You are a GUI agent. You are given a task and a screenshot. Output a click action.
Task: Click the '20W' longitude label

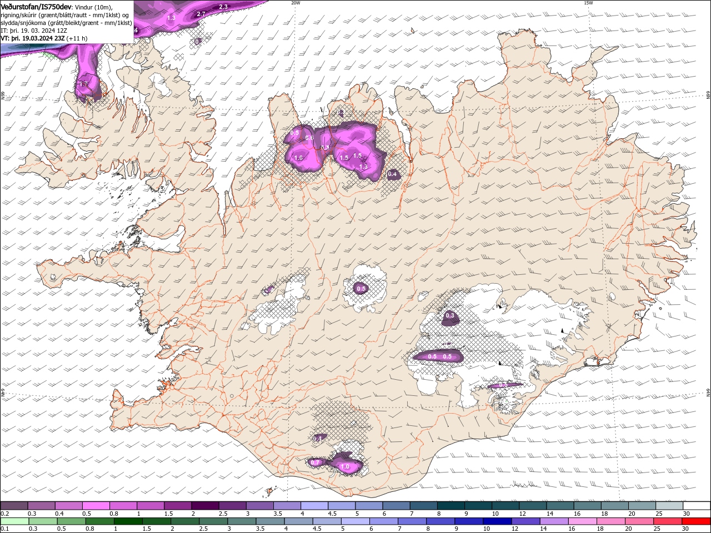click(x=296, y=3)
